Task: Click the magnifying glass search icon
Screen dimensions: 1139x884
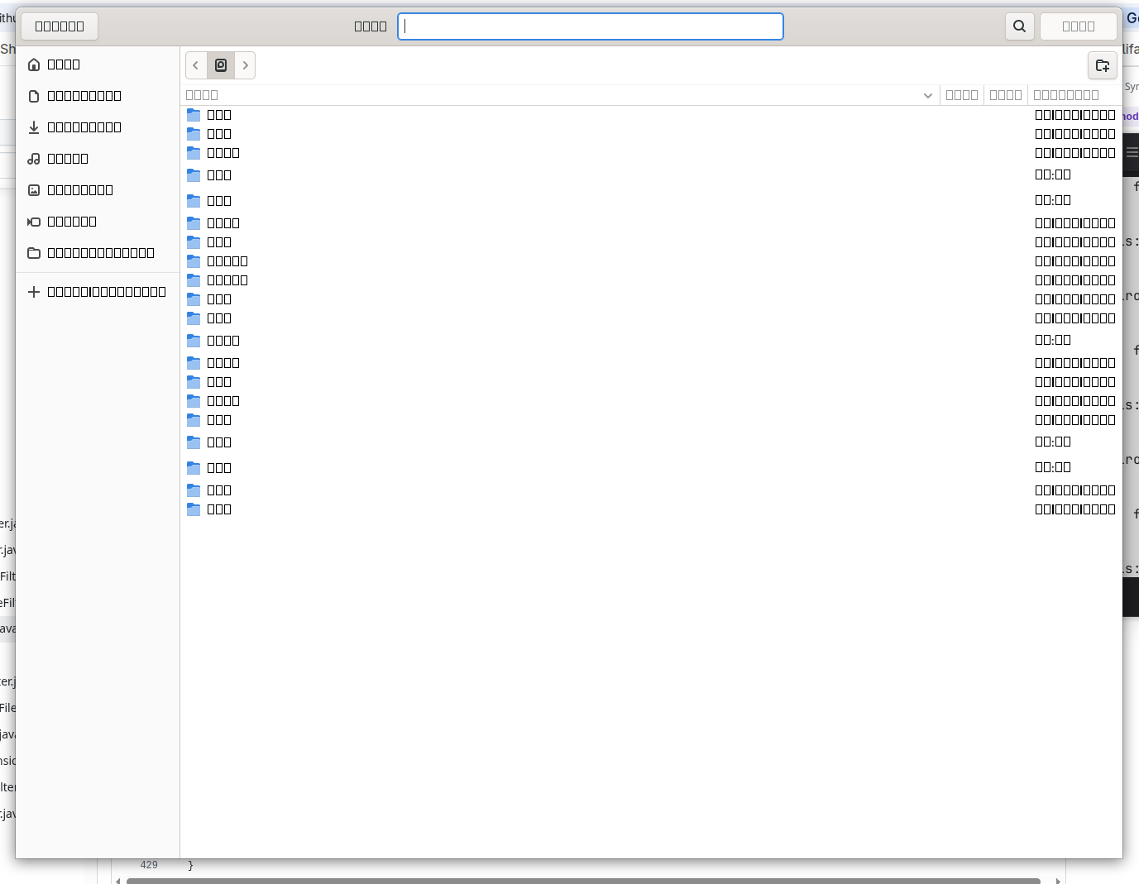Action: (1019, 26)
